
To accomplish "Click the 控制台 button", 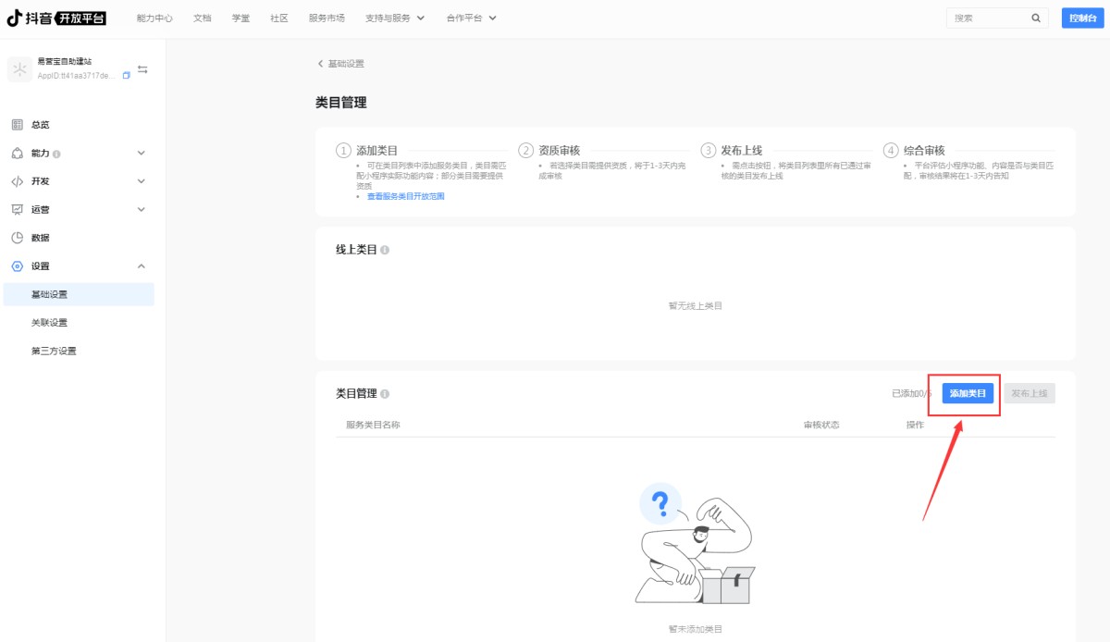I will click(x=1083, y=18).
